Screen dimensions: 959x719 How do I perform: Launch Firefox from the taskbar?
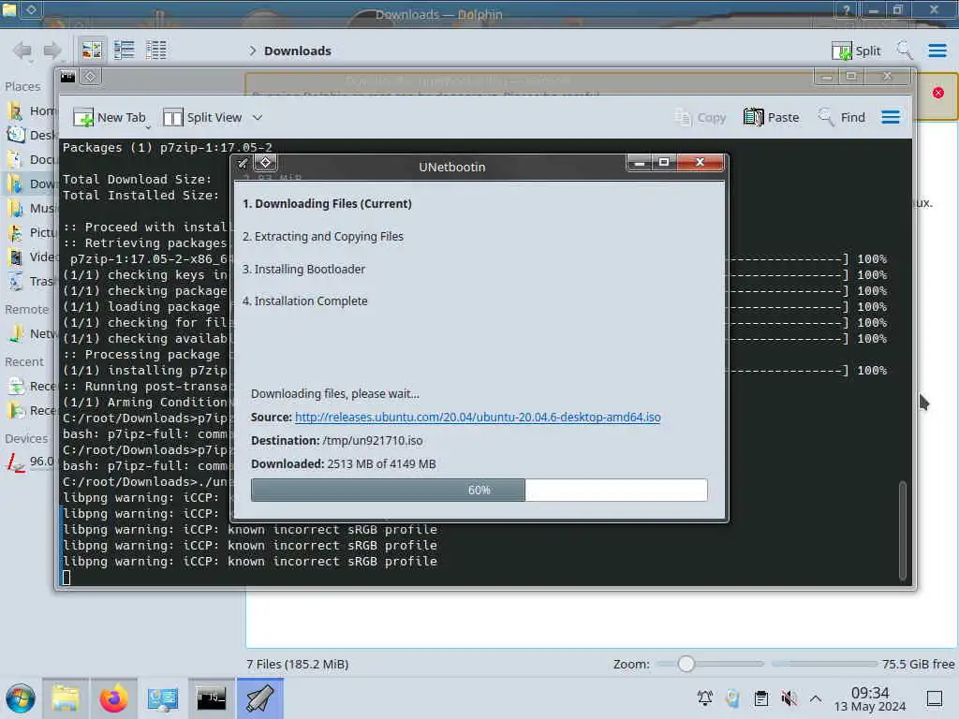[113, 698]
